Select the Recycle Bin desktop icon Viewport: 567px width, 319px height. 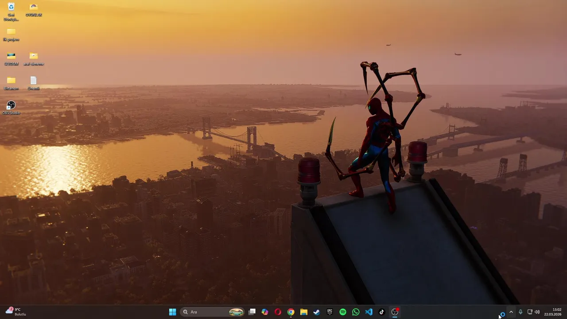point(11,12)
